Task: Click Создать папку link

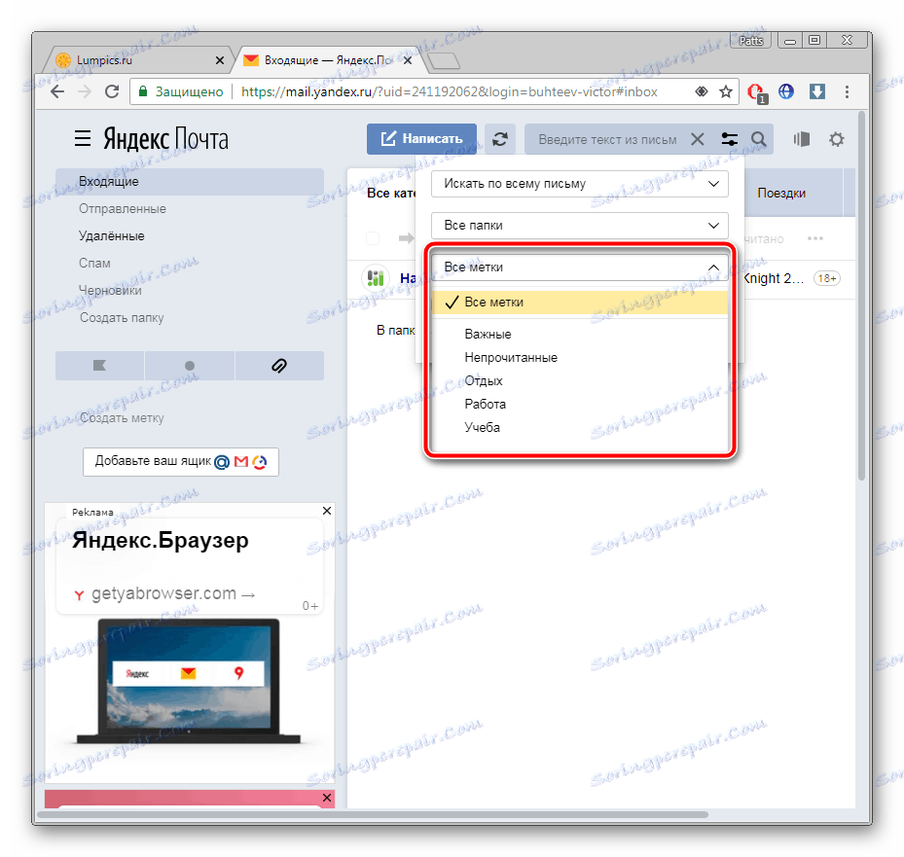Action: tap(122, 317)
